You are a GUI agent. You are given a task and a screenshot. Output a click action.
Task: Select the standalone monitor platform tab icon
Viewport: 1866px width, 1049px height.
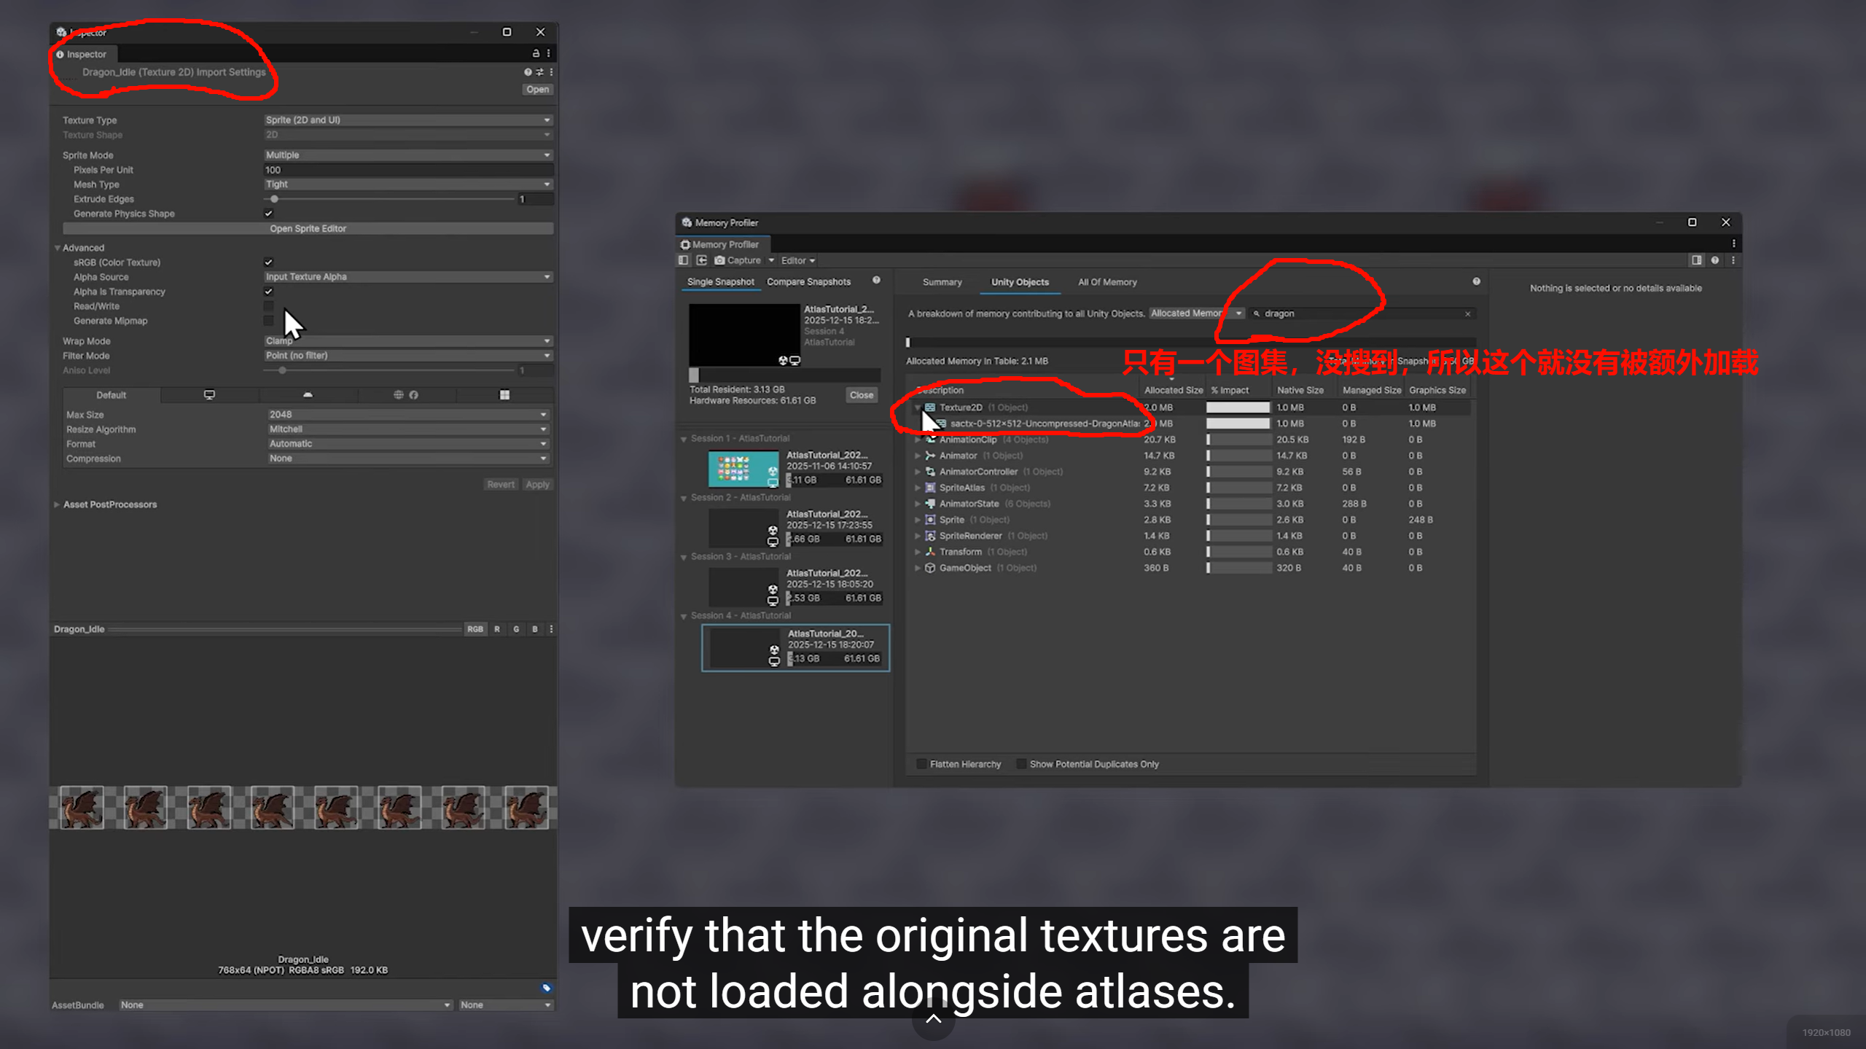[209, 394]
